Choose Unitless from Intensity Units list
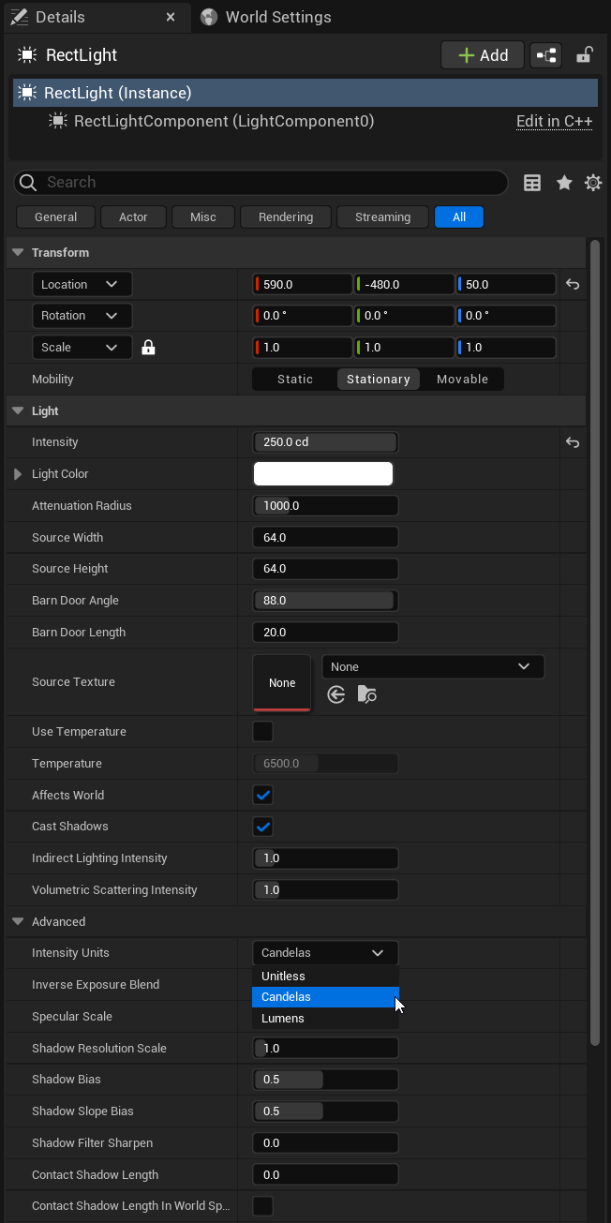This screenshot has width=611, height=1223. coord(325,977)
